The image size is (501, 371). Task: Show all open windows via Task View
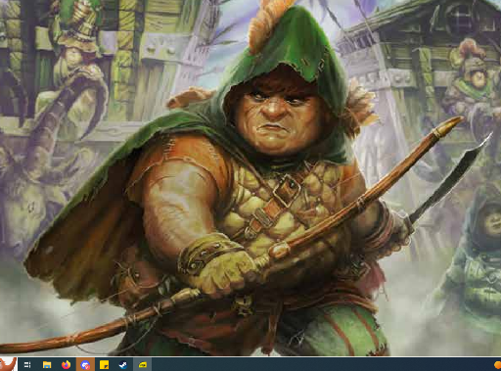coord(27,364)
